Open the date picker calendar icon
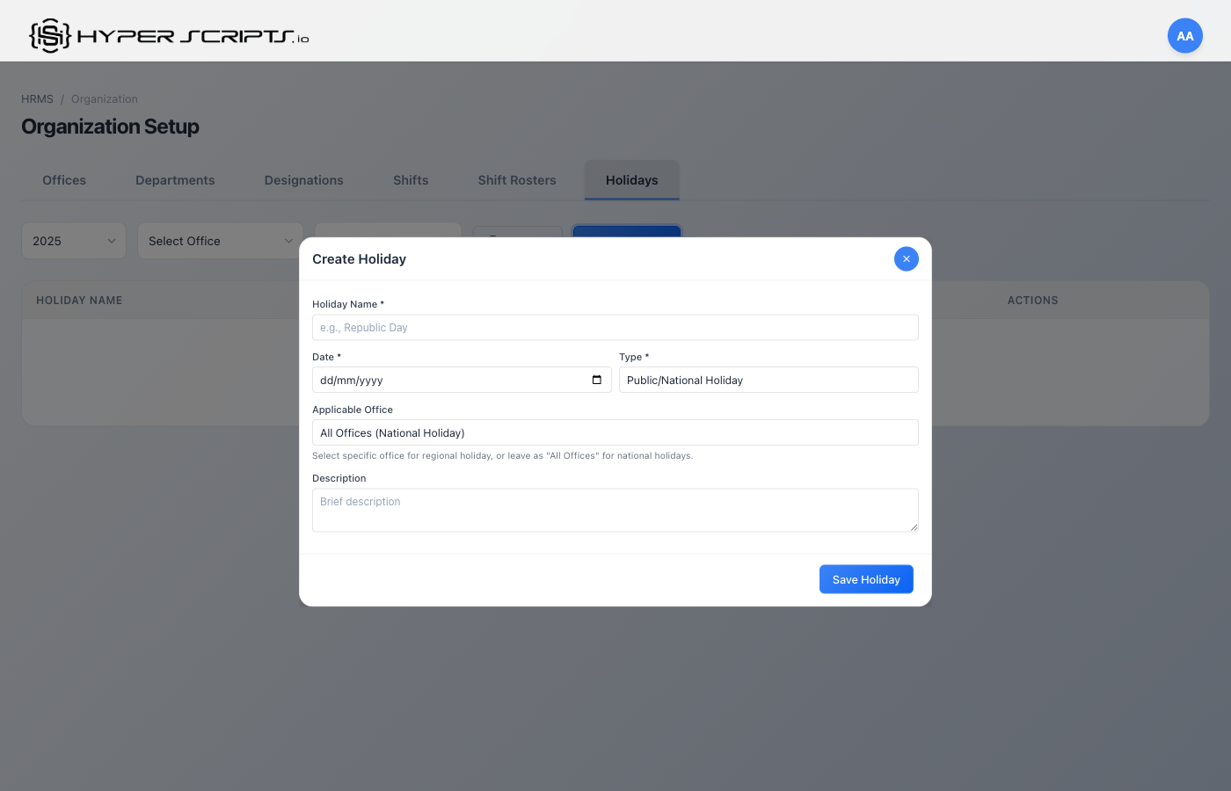Image resolution: width=1231 pixels, height=791 pixels. click(596, 379)
